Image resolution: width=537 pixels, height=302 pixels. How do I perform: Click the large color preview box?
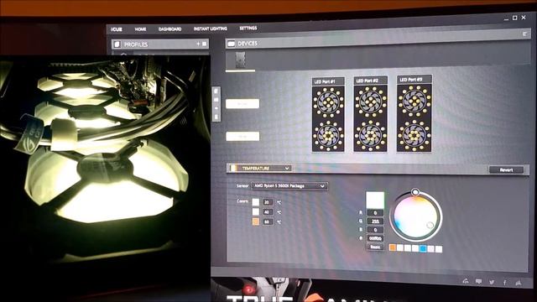click(x=375, y=200)
